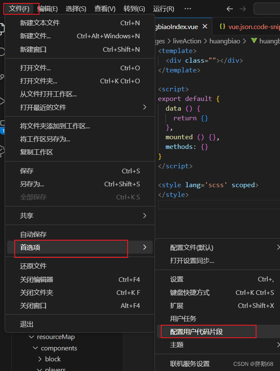Expand the 主题 submenu
The height and width of the screenshot is (371, 280).
pos(218,345)
